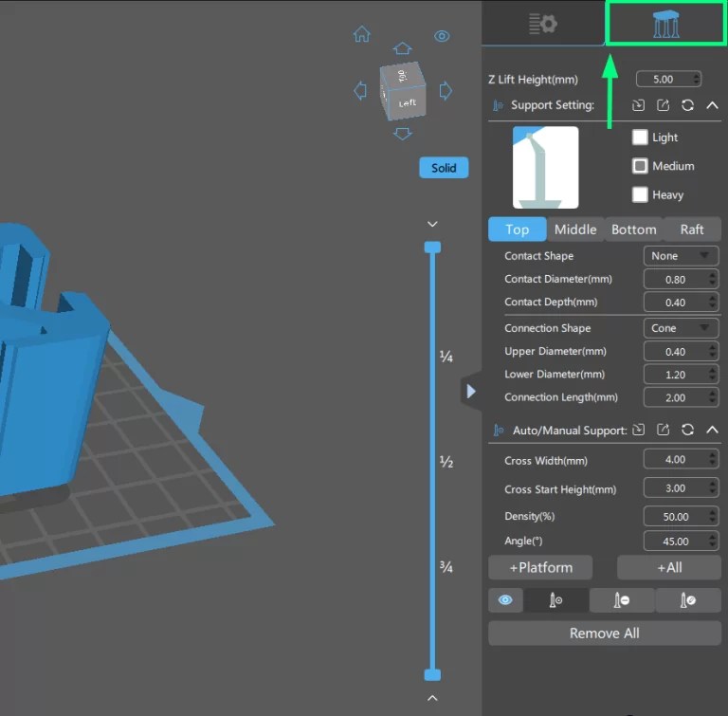Select the delete support tool

point(622,600)
